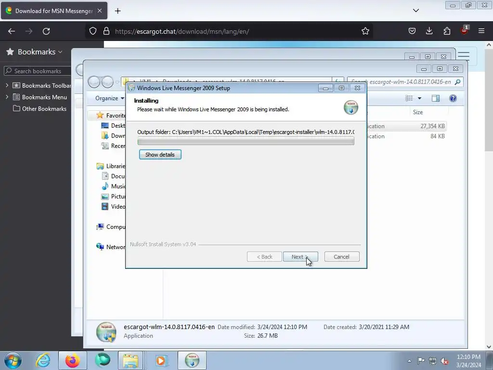Click Explorer's Back navigation button

coord(94,82)
